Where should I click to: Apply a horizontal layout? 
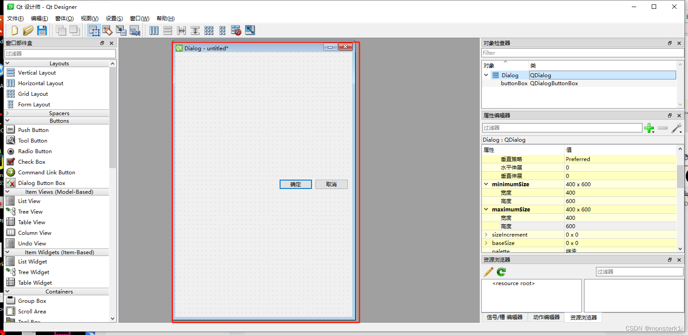point(154,30)
